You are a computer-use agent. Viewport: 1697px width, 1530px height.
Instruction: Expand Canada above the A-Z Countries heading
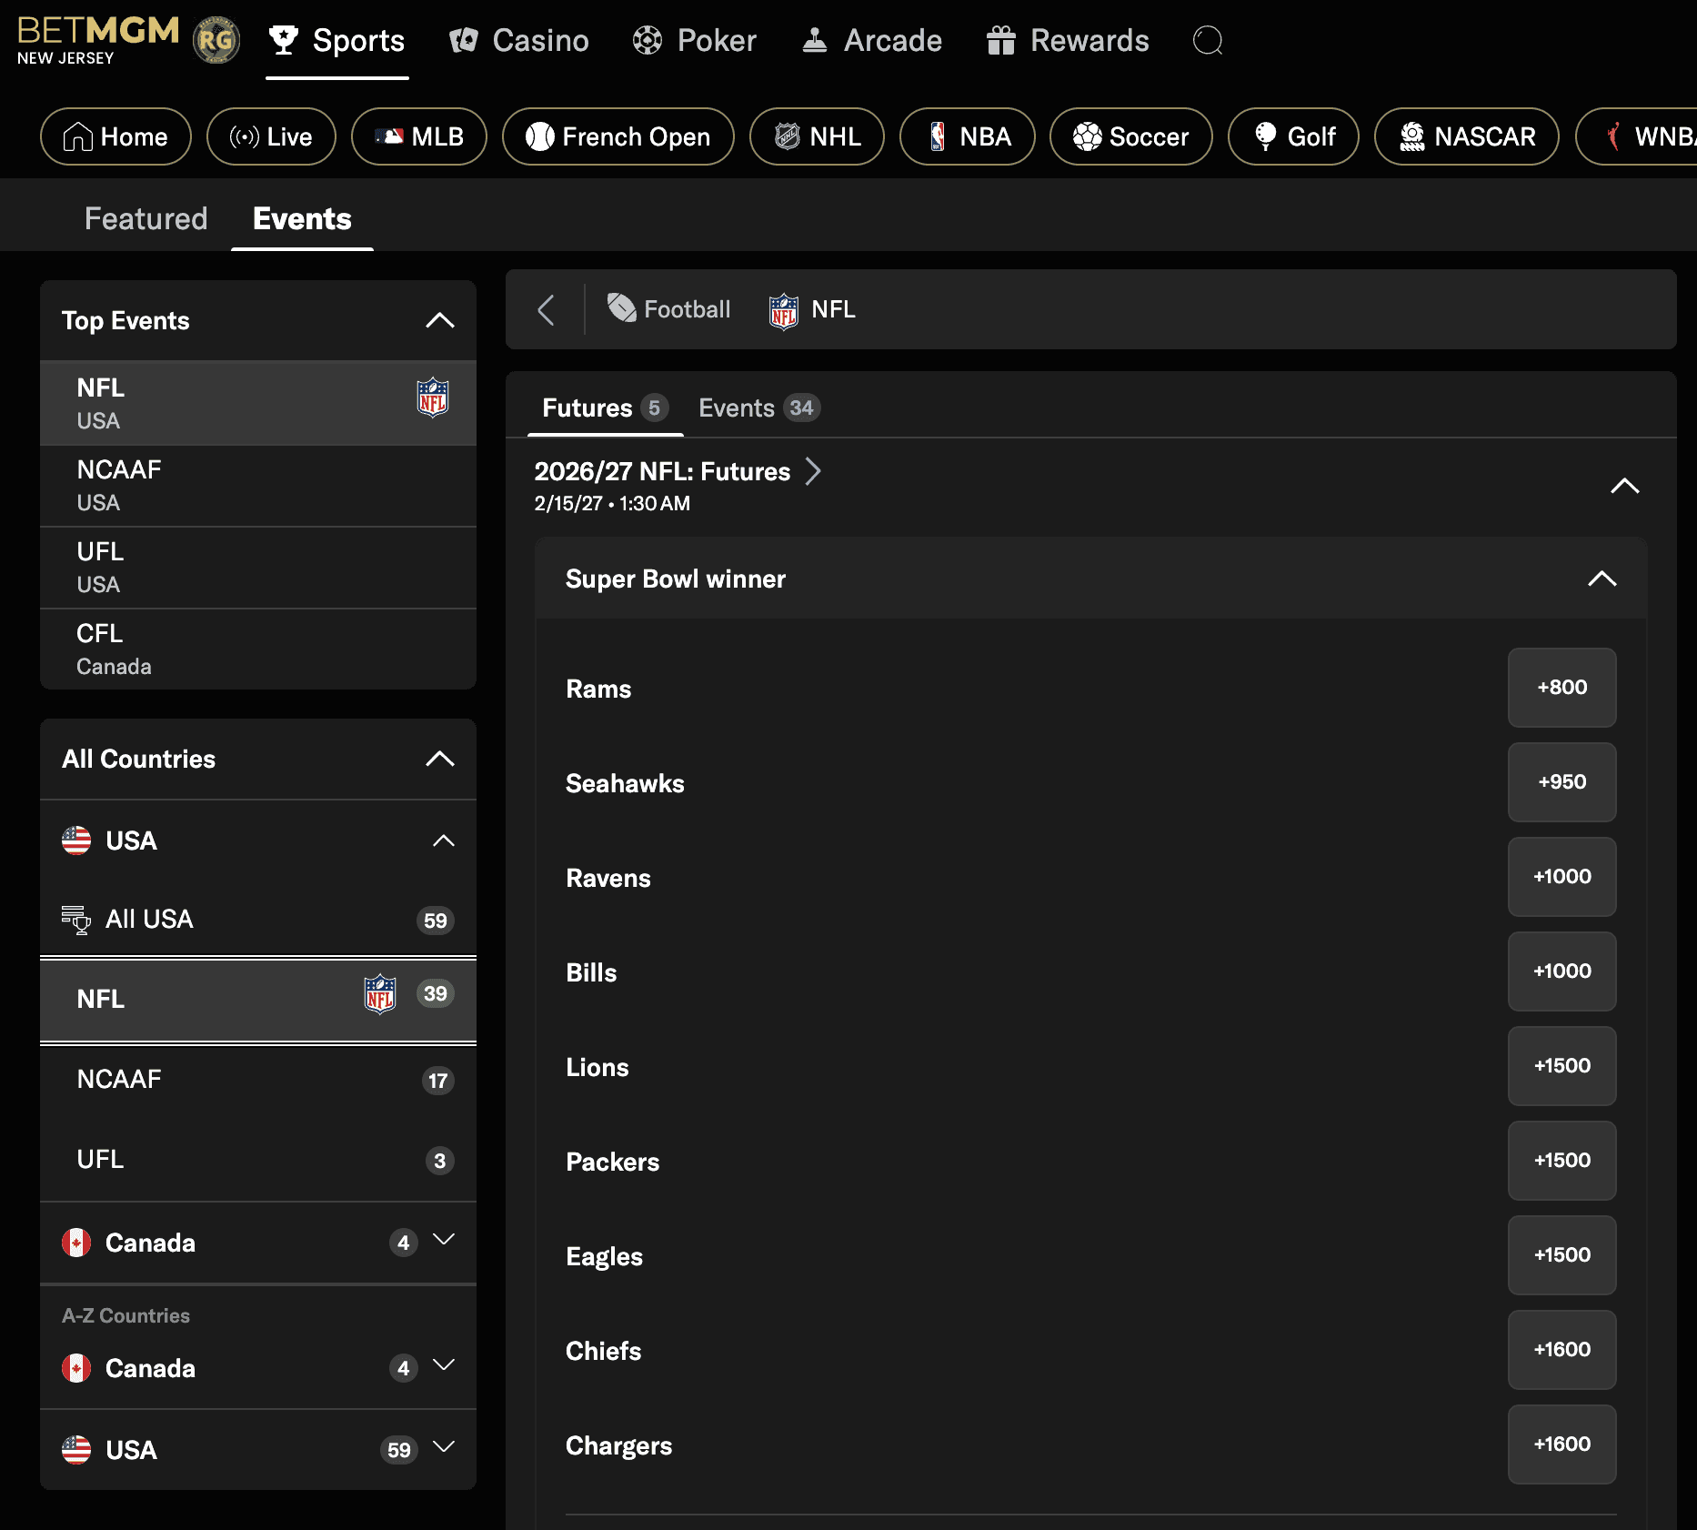tap(444, 1239)
